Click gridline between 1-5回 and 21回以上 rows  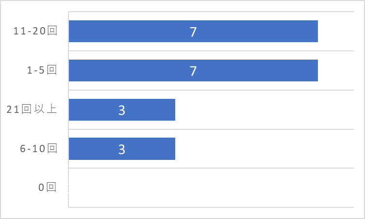point(211,90)
